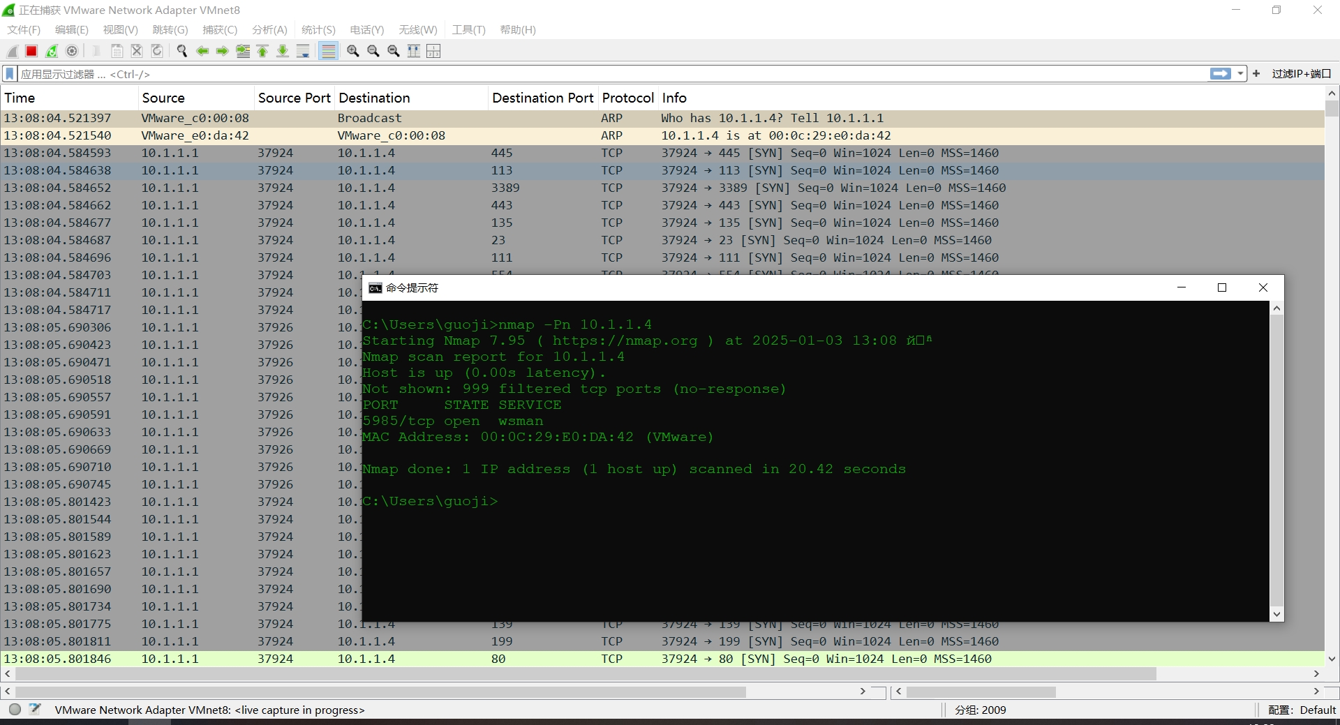Jump to the first packet
This screenshot has width=1340, height=725.
pyautogui.click(x=262, y=51)
